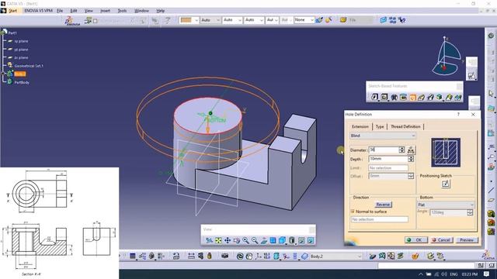The width and height of the screenshot is (497, 279).
Task: Click the painter brush icon in Graphic Properties
Action: click(319, 20)
